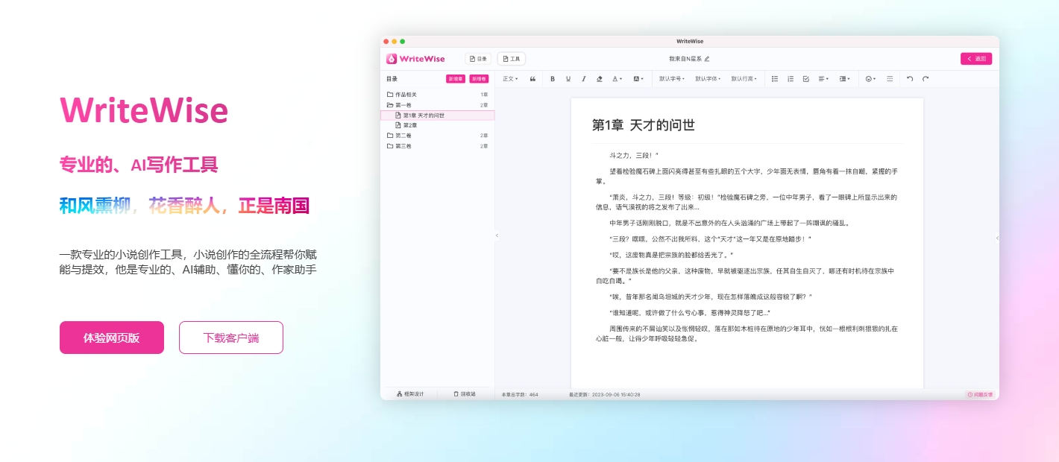Click the WriteWise logo in the app header
The height and width of the screenshot is (462, 1059).
[x=415, y=58]
